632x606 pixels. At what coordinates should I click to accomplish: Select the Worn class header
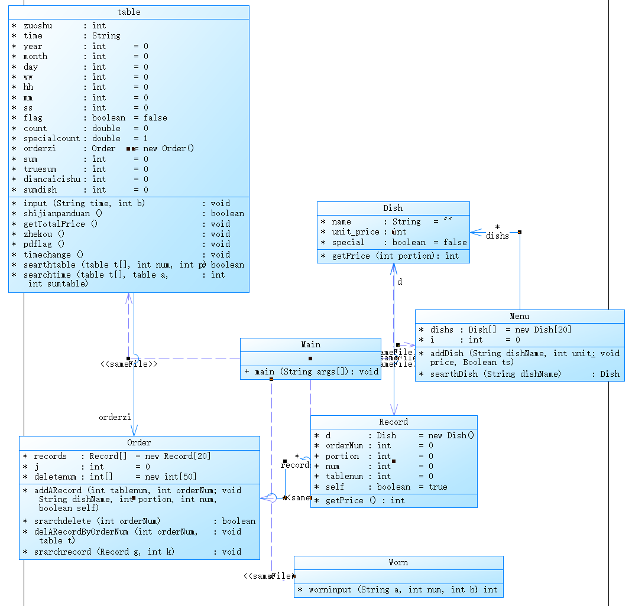click(398, 563)
